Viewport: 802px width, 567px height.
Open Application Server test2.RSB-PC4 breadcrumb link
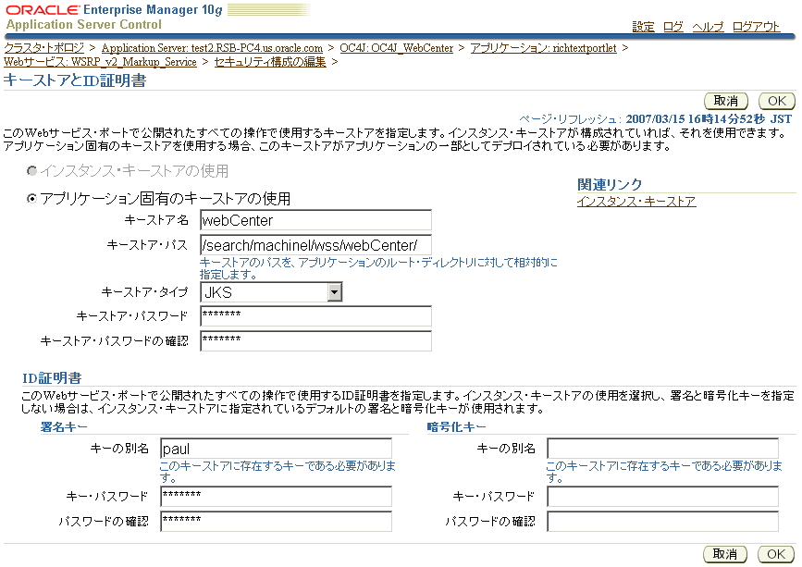point(212,47)
